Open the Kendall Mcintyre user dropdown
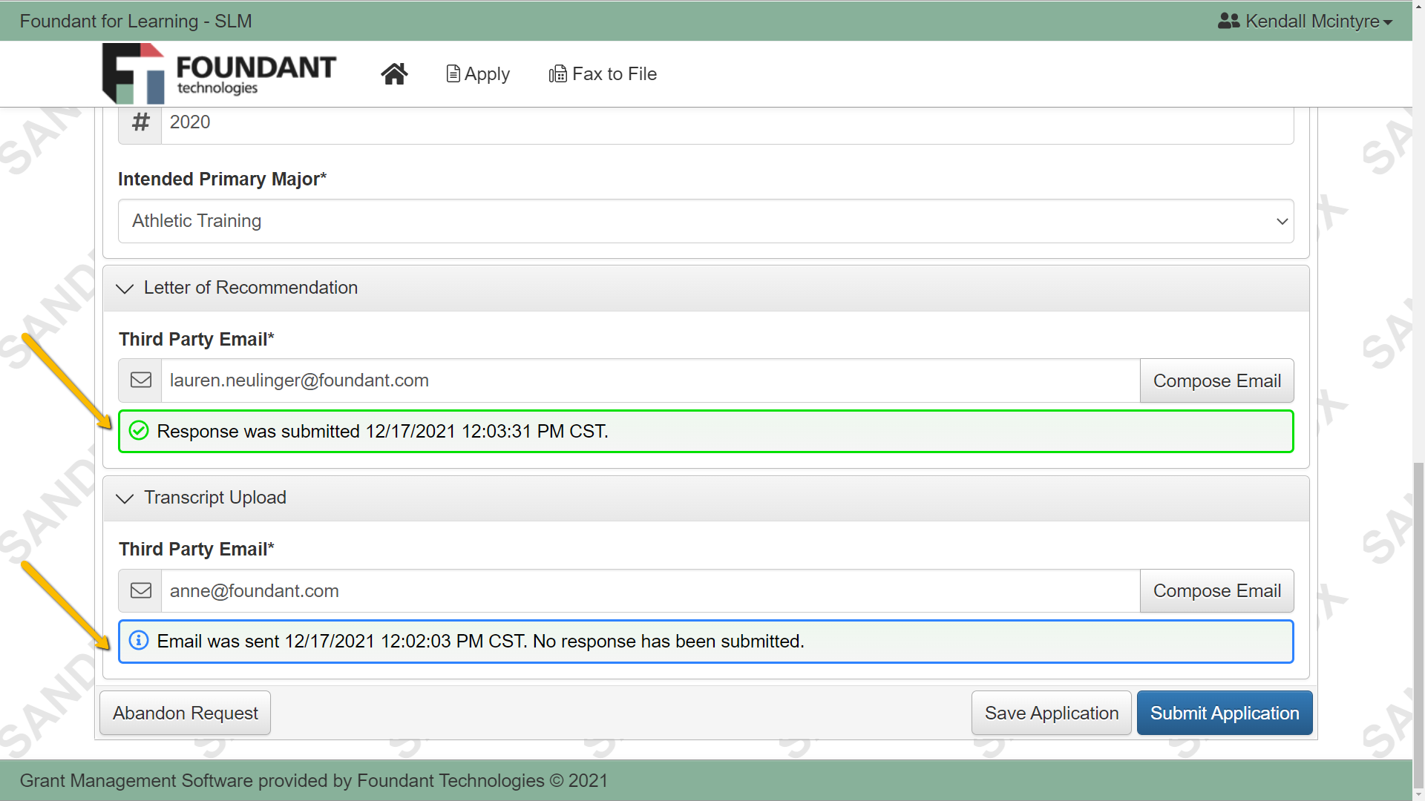 click(x=1306, y=21)
